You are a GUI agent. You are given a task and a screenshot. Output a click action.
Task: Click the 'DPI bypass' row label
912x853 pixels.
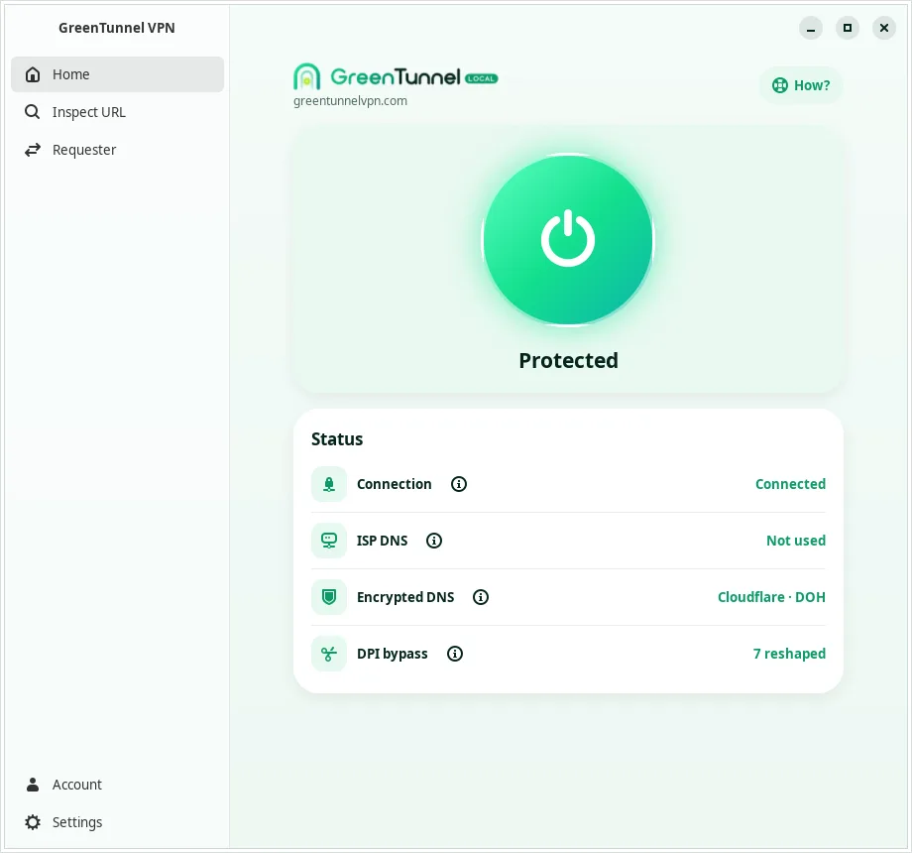coord(392,654)
